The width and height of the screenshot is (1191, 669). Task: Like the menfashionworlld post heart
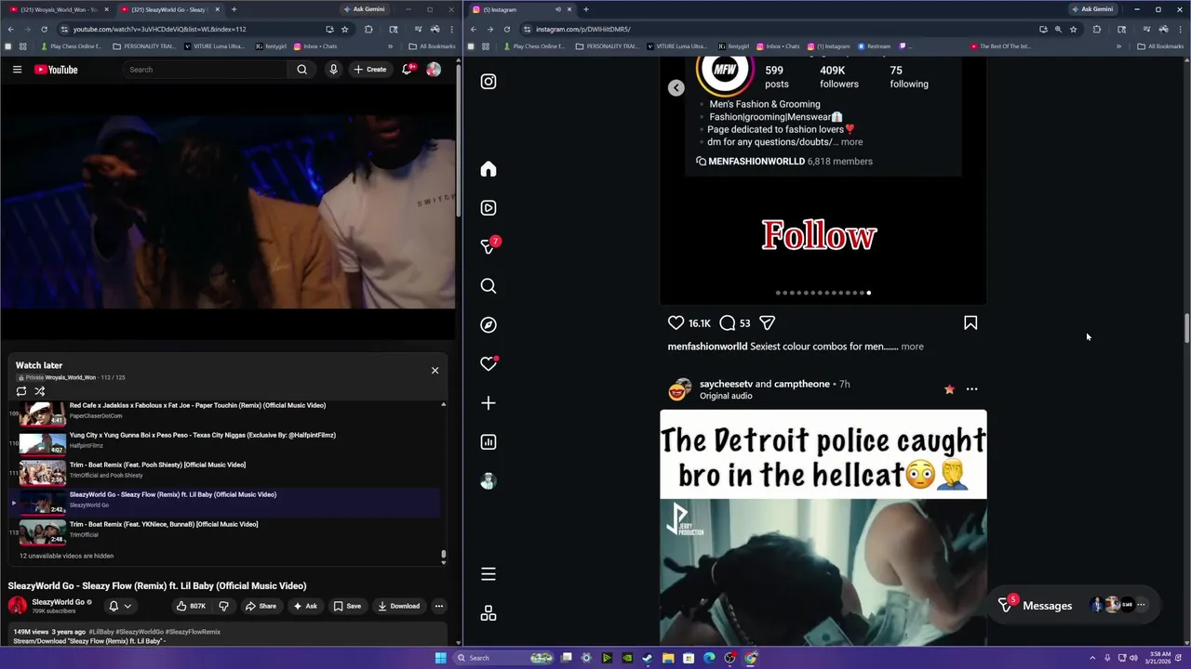(x=676, y=322)
